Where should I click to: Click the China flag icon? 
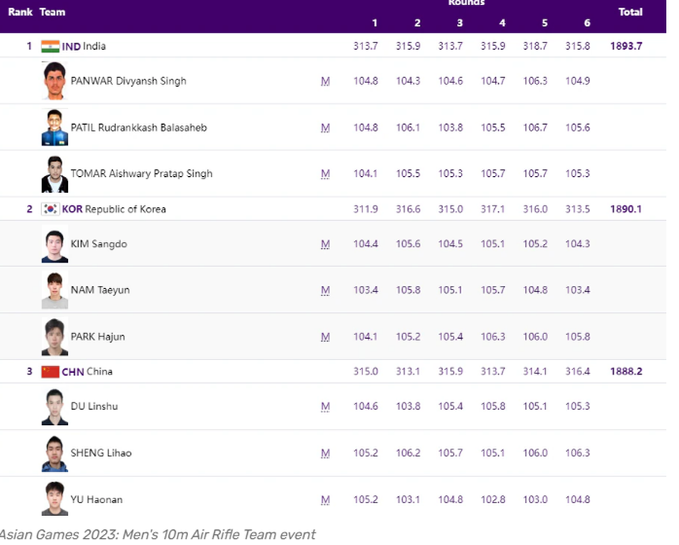51,372
